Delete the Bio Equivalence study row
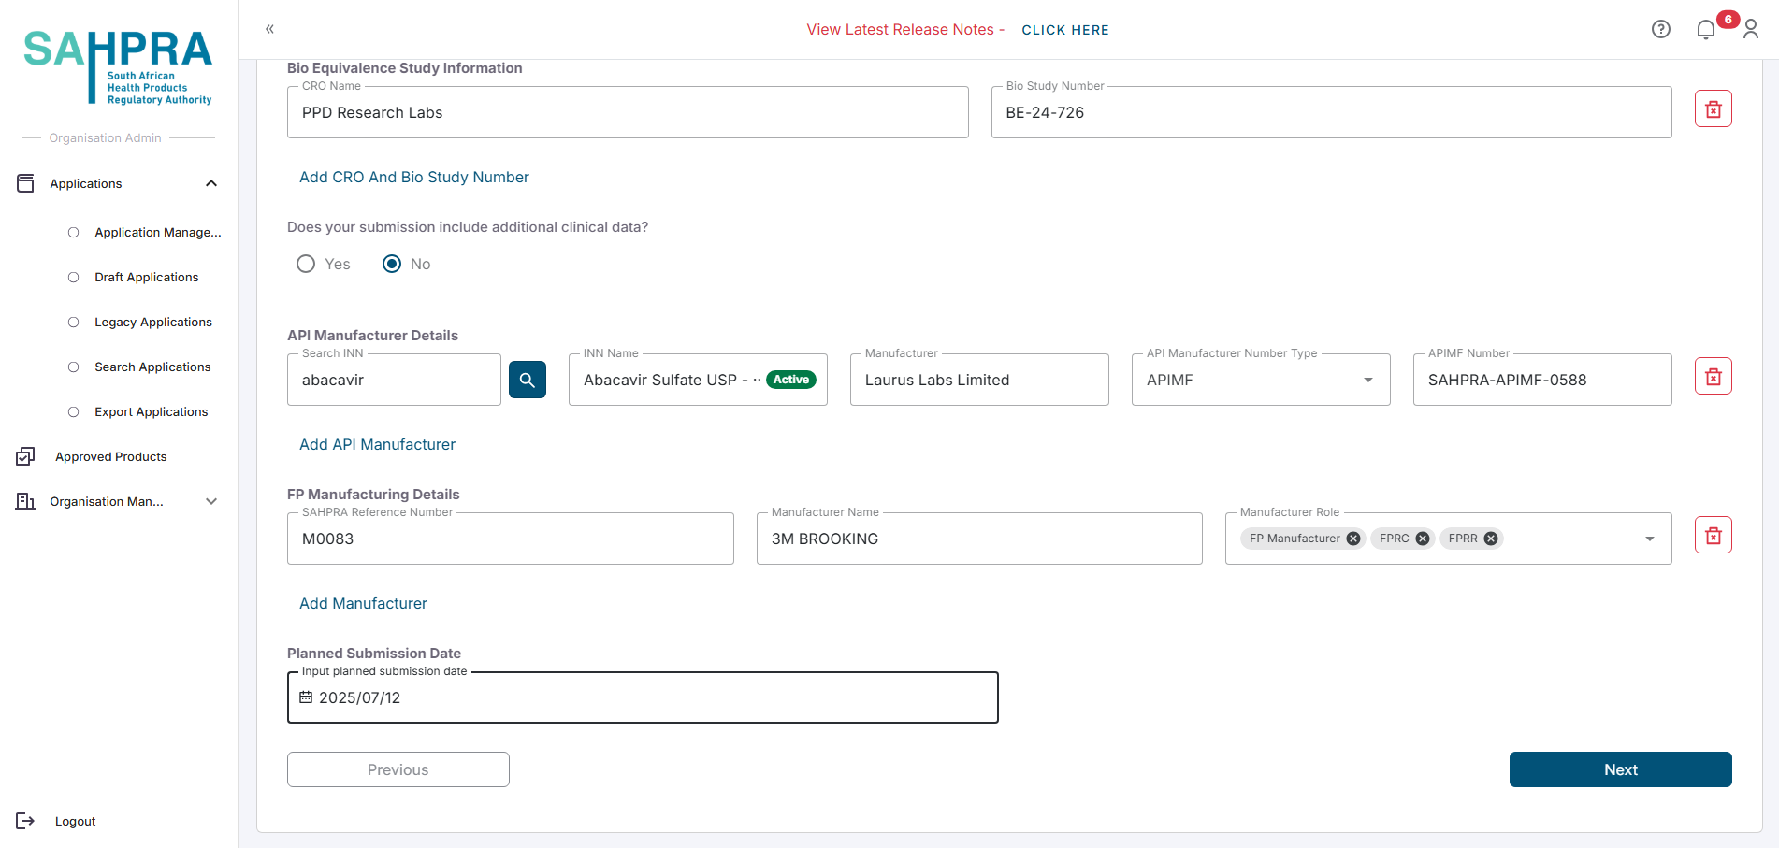The image size is (1779, 848). pos(1713,109)
